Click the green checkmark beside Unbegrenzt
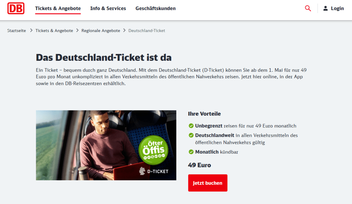Screen dimensions: 352x204 (x=191, y=126)
